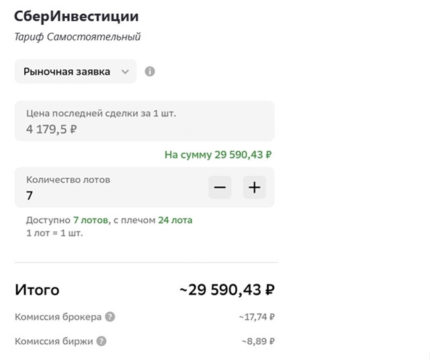Open the Рыночная заявка order type dropdown
The width and height of the screenshot is (430, 361).
[76, 71]
